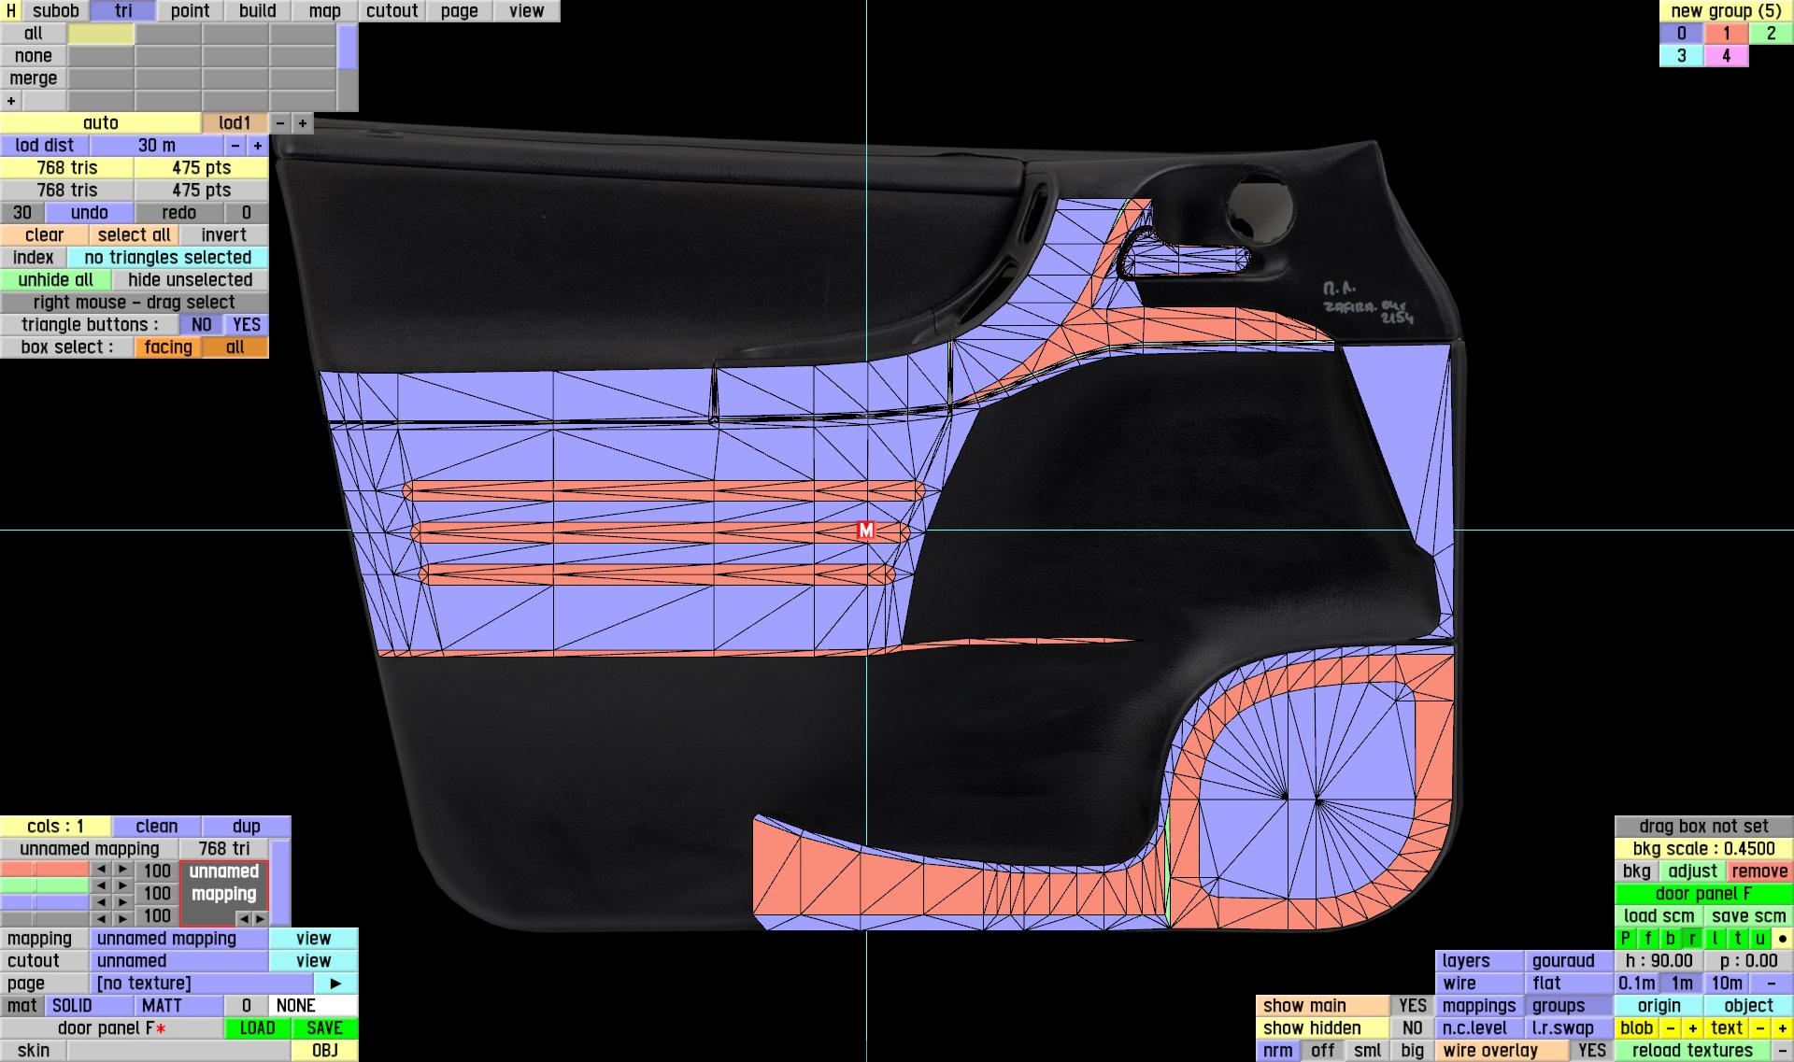Click the black dot view button
Screen dimensions: 1794x1062
tap(1782, 939)
